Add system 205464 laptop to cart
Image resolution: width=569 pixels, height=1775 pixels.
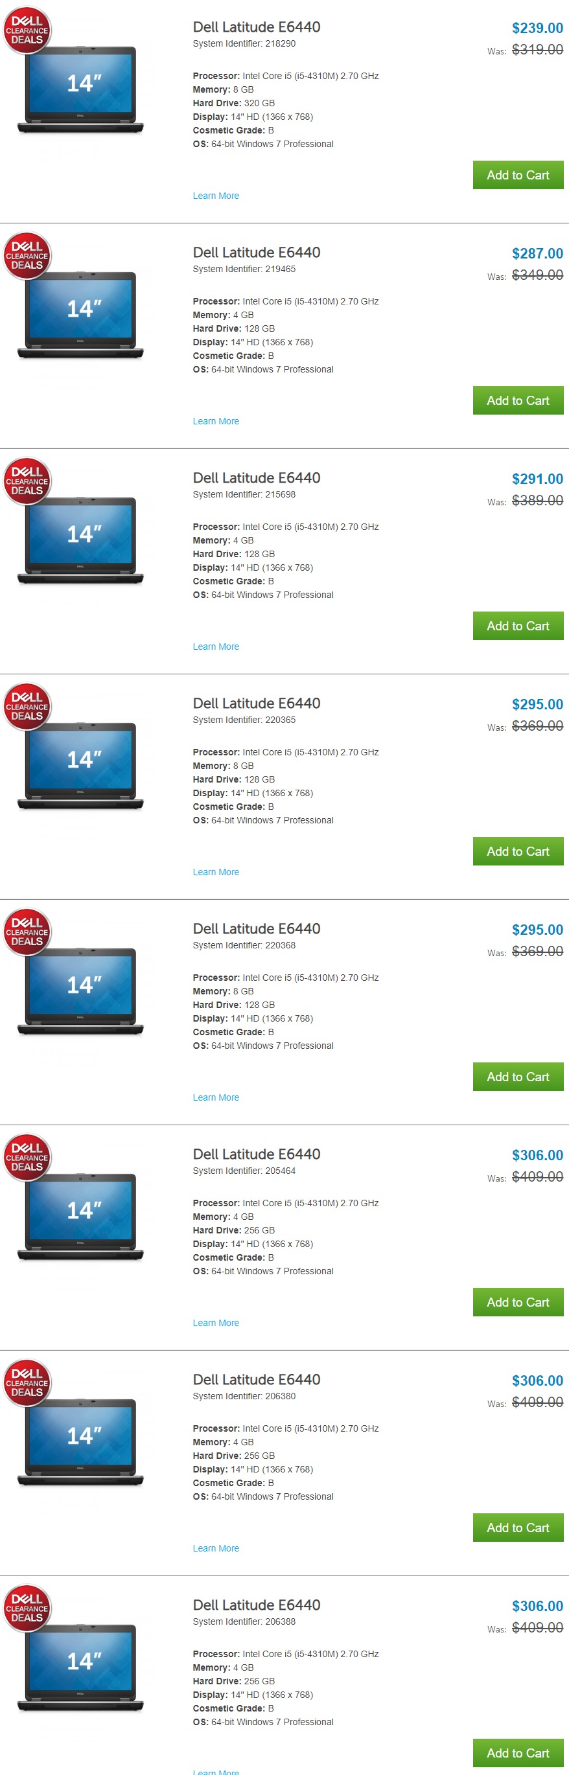tap(518, 1301)
